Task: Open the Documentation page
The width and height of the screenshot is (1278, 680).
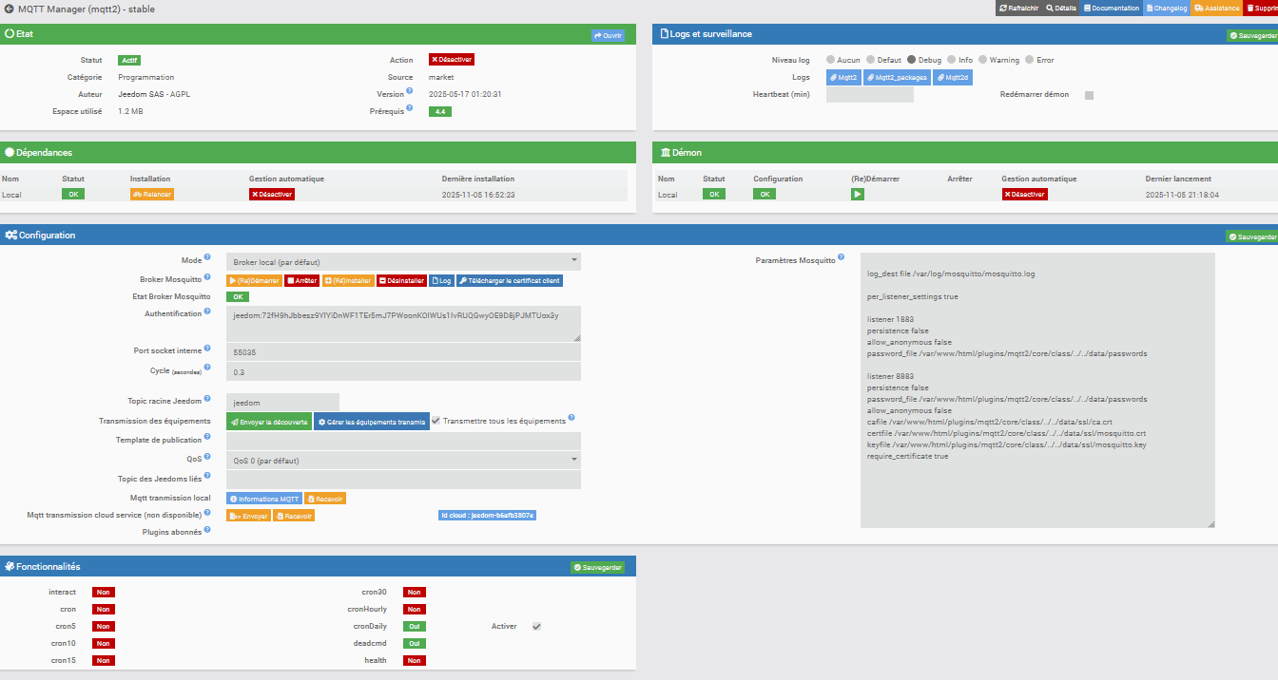Action: [1112, 8]
